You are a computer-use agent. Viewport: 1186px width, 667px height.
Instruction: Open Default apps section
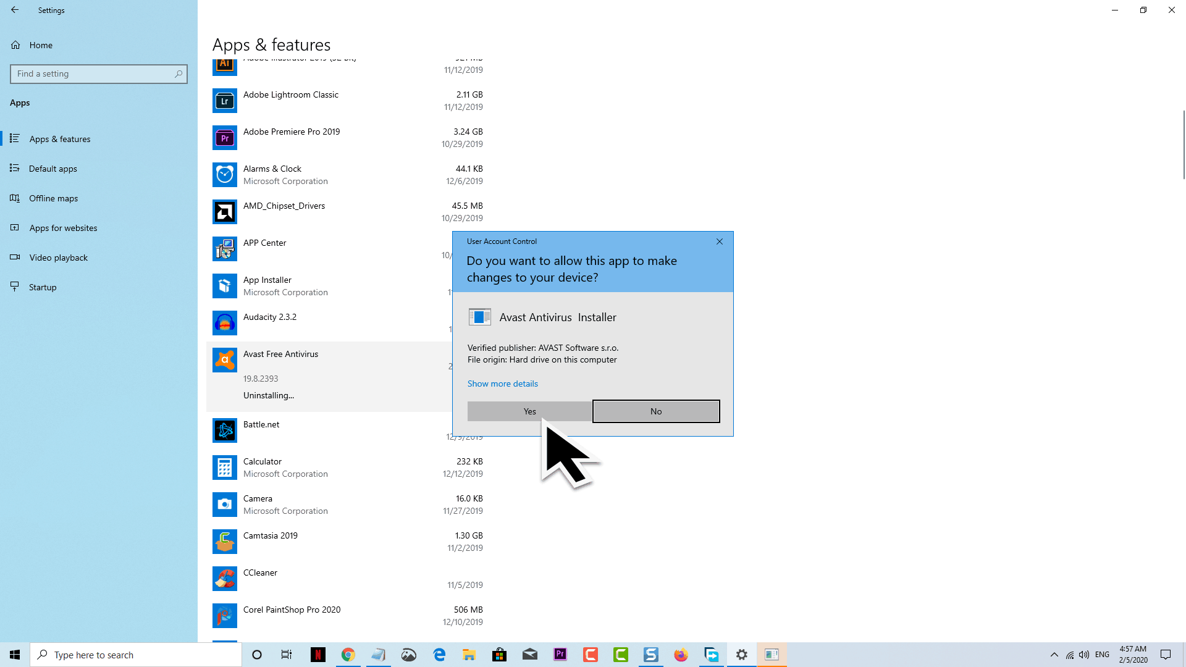(53, 169)
